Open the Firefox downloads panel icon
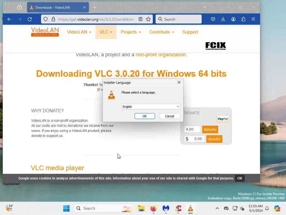This screenshot has height=215, width=286. [x=223, y=19]
